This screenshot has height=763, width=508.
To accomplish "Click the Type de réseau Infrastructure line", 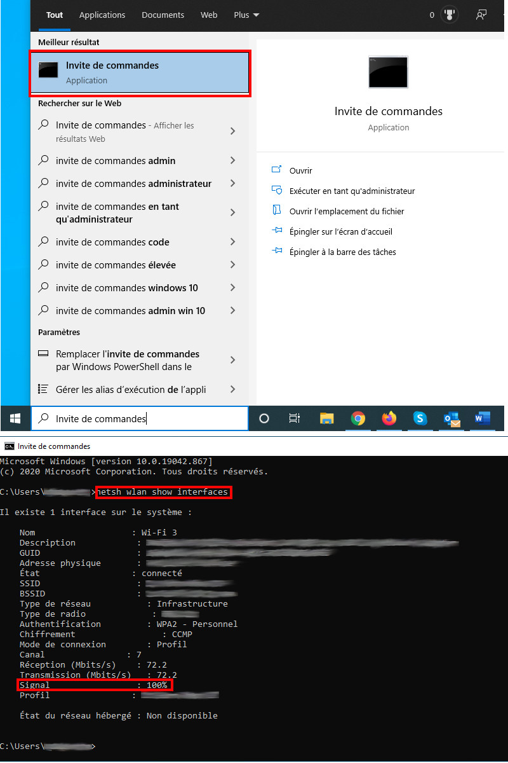I will point(123,603).
